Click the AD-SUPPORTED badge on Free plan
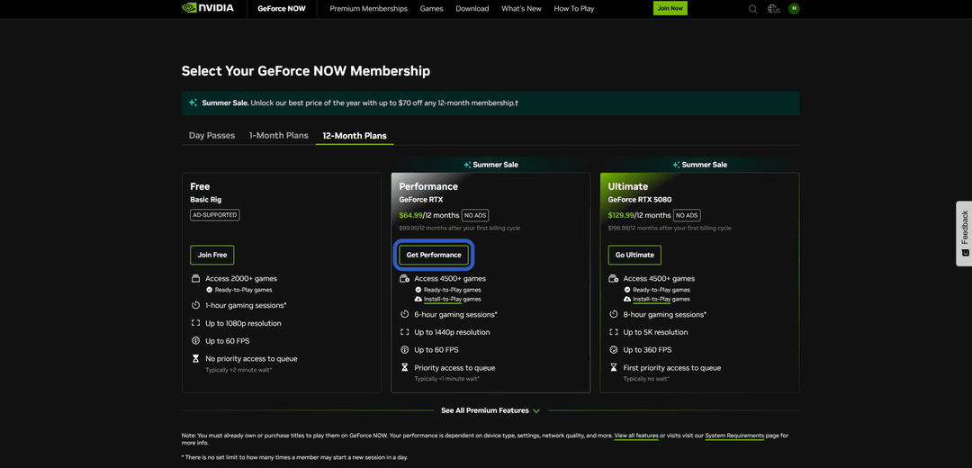The image size is (972, 468). [x=214, y=215]
